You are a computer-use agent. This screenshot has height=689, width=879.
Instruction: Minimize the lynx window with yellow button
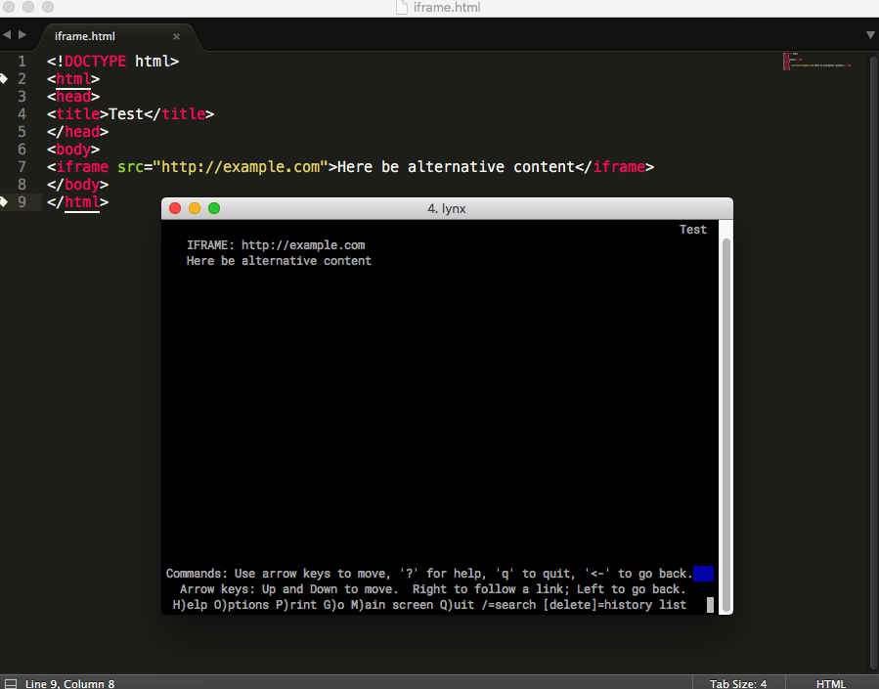[195, 208]
